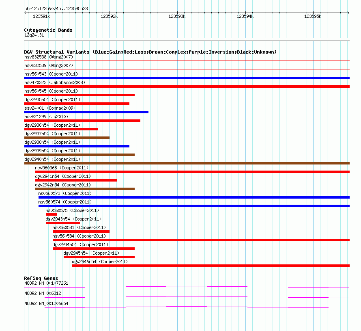Open the dgv2942n54 (Cooper2011) label
361x331 pixels.
click(x=63, y=185)
